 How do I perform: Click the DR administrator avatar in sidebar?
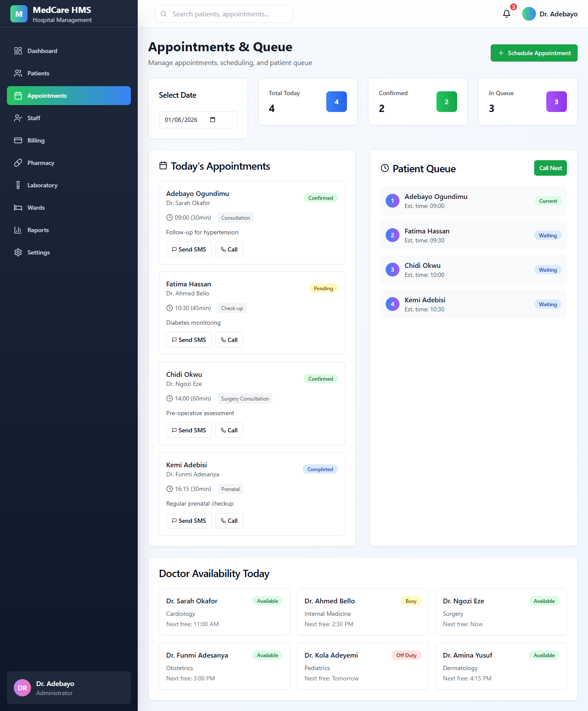[22, 688]
